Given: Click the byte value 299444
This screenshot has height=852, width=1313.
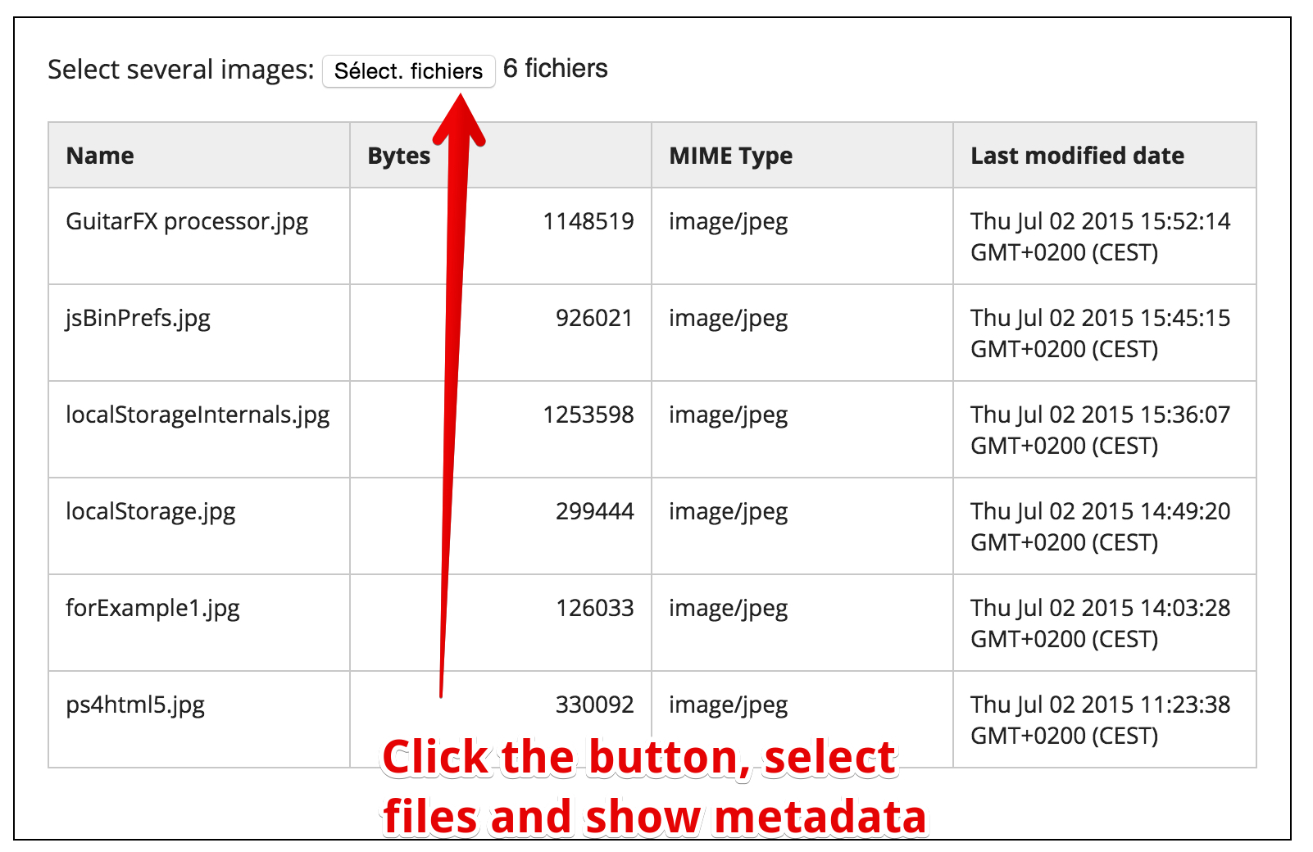Looking at the screenshot, I should pos(594,511).
